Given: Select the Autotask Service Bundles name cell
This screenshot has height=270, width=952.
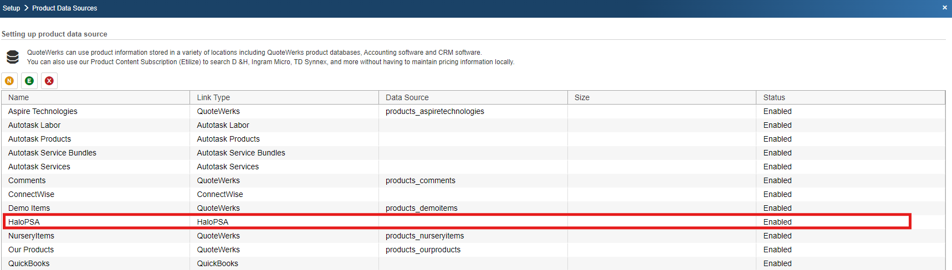Looking at the screenshot, I should (x=52, y=153).
